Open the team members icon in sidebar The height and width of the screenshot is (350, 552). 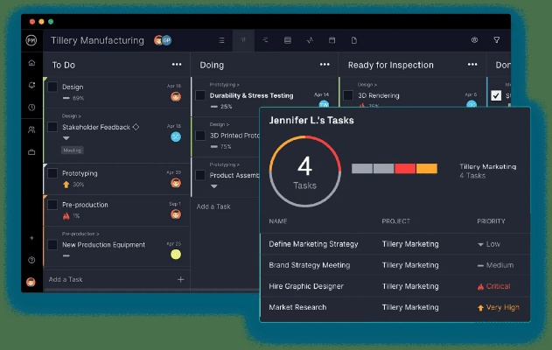tap(31, 129)
